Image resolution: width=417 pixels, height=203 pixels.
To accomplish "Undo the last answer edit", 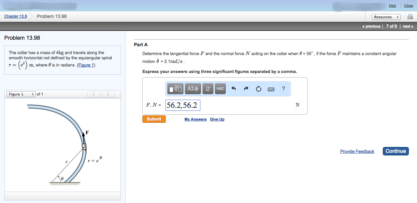I will [234, 88].
